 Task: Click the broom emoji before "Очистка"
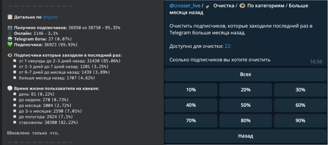(x=209, y=6)
